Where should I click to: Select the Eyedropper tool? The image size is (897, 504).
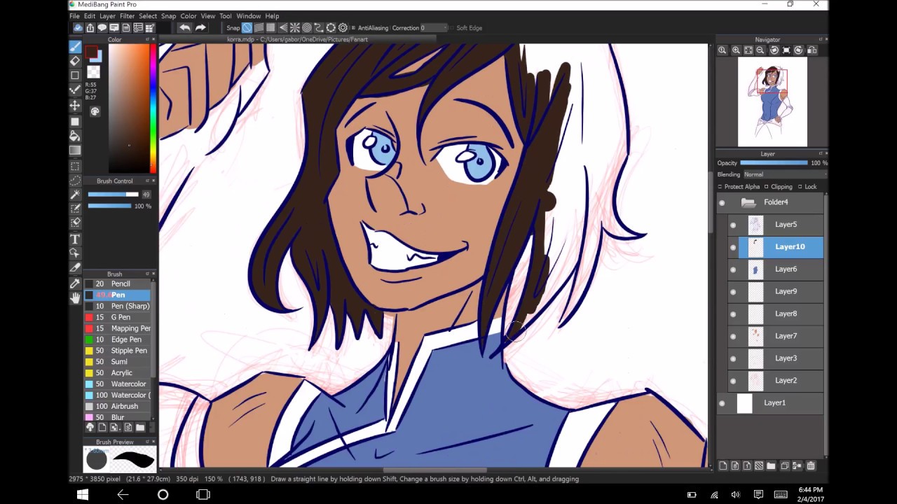(75, 283)
